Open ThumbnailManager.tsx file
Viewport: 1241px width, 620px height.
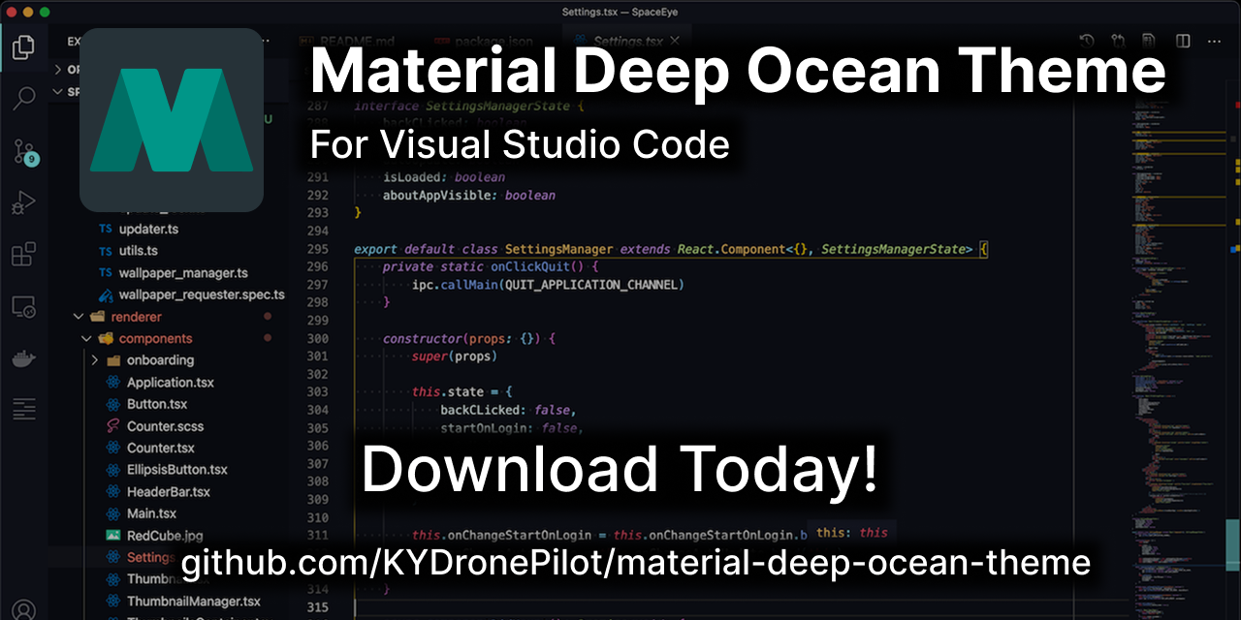click(194, 602)
